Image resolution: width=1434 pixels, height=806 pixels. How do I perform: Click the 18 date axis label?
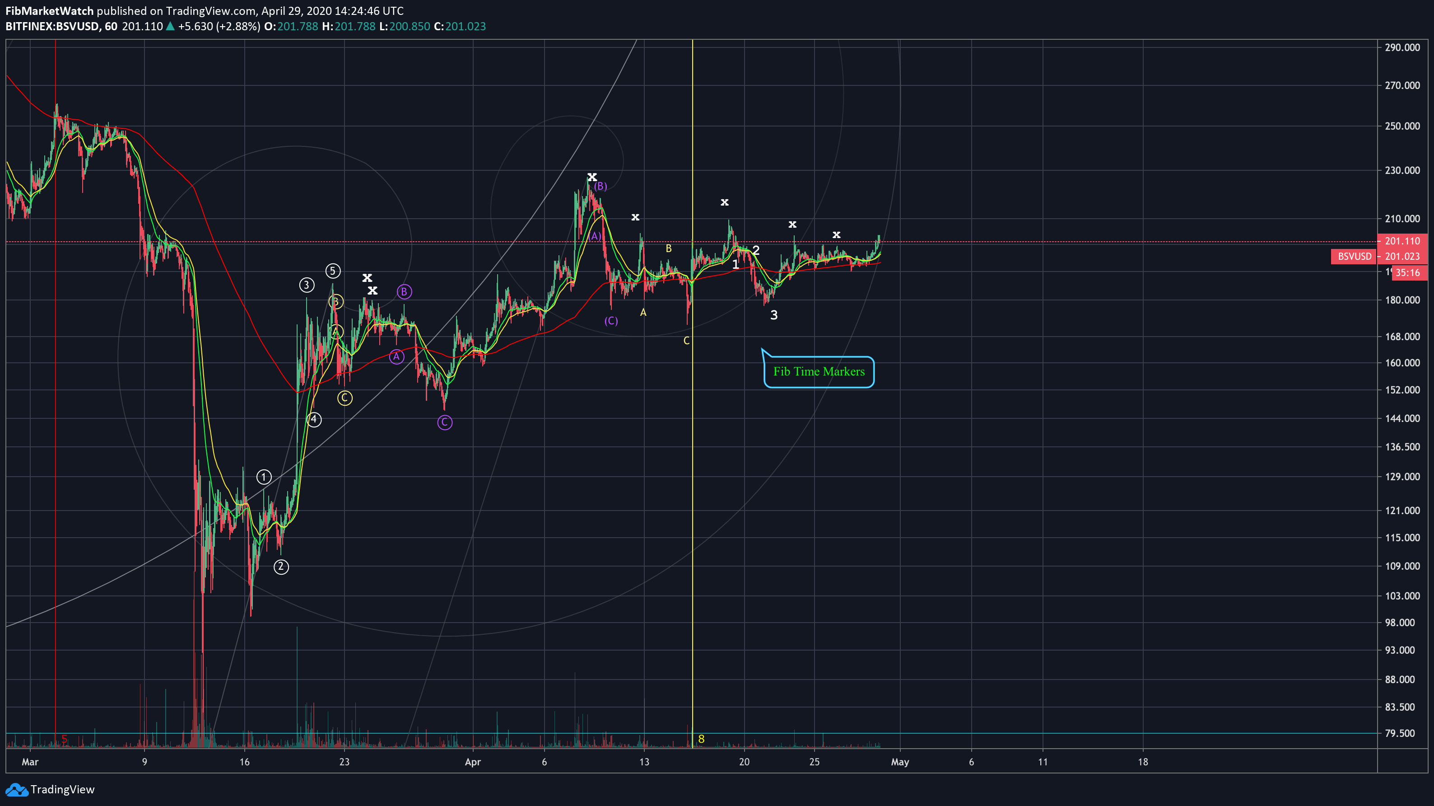(x=1143, y=762)
